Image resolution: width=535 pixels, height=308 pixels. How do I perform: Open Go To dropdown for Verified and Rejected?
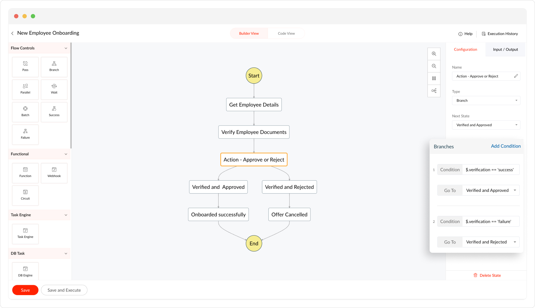(x=491, y=242)
